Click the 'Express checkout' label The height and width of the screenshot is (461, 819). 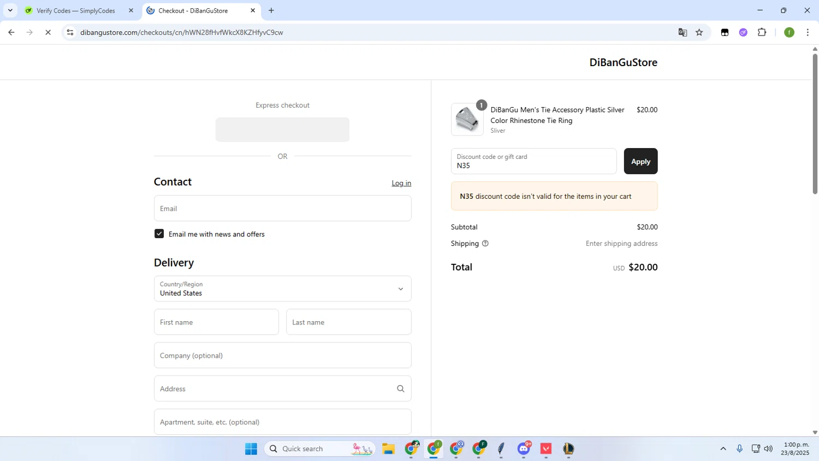coord(282,105)
